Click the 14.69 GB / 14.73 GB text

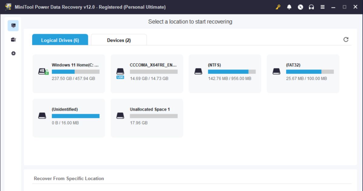click(x=149, y=79)
